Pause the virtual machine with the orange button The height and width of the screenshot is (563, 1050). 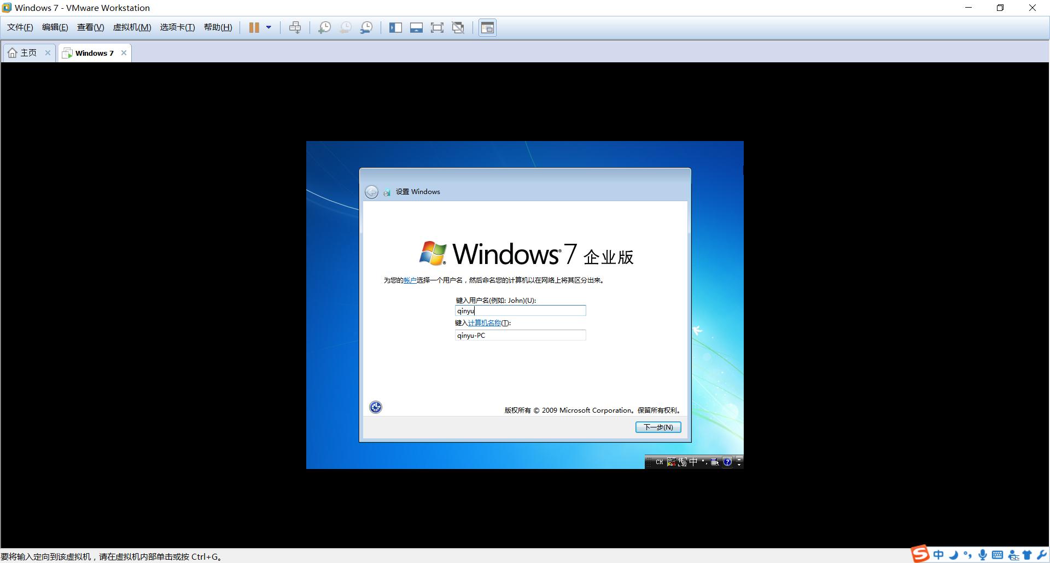tap(254, 27)
